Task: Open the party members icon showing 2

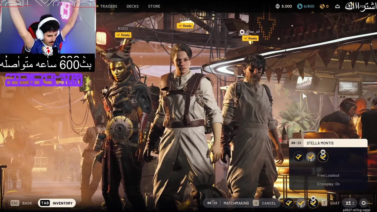Action: coord(350,203)
